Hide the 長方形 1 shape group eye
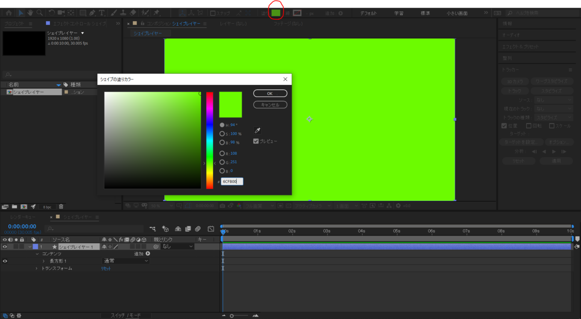 [x=5, y=261]
